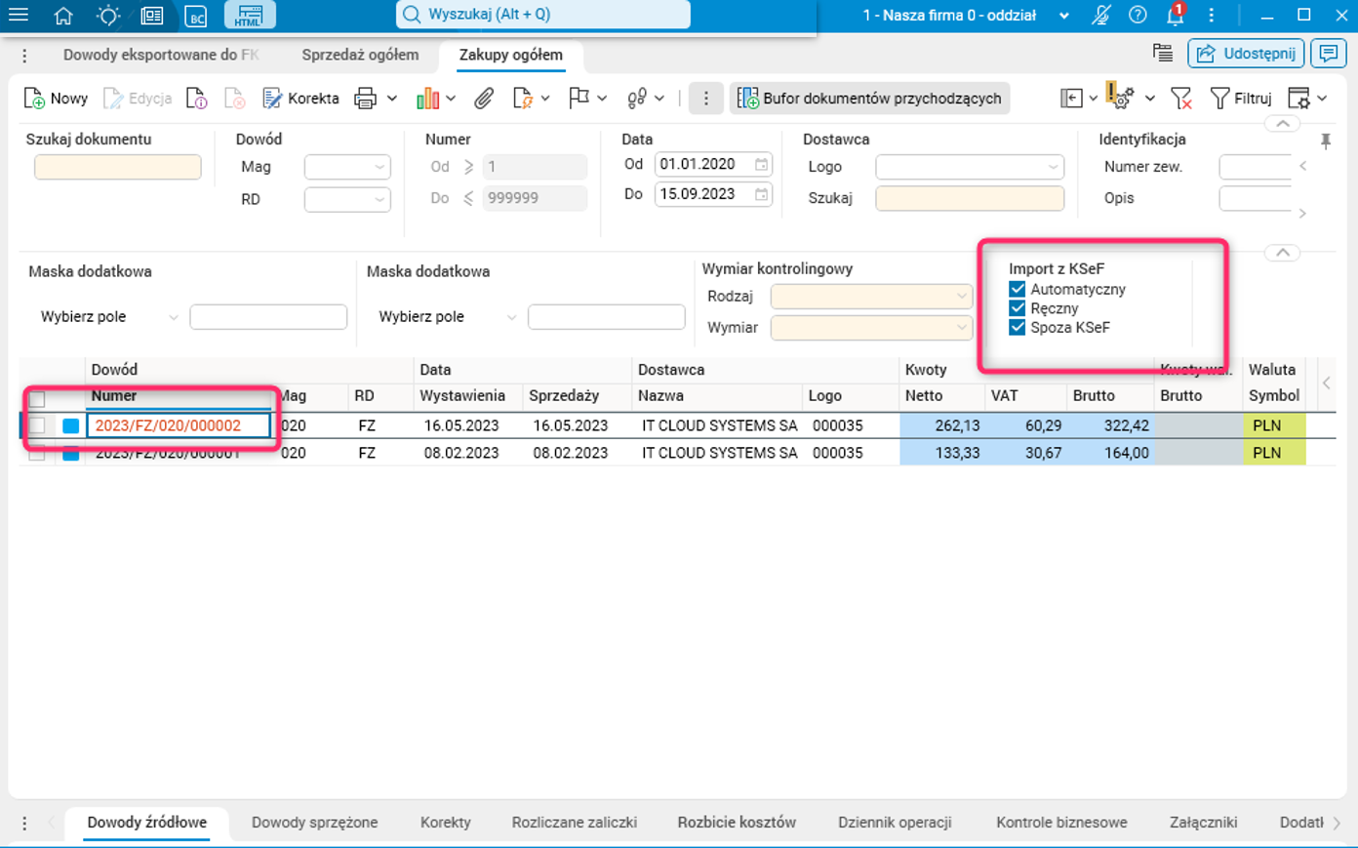Open notifications bell with 1 alert

[1176, 15]
